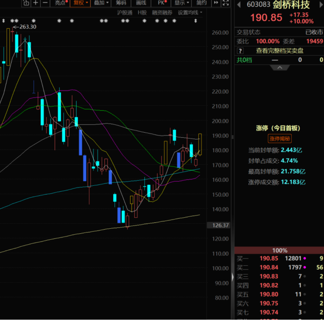Click the leftmost double-arrow event marker

(x=4, y=21)
